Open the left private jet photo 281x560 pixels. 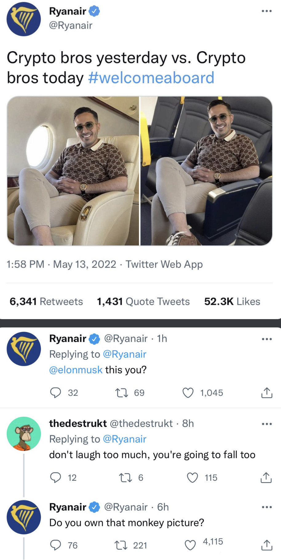click(x=73, y=171)
